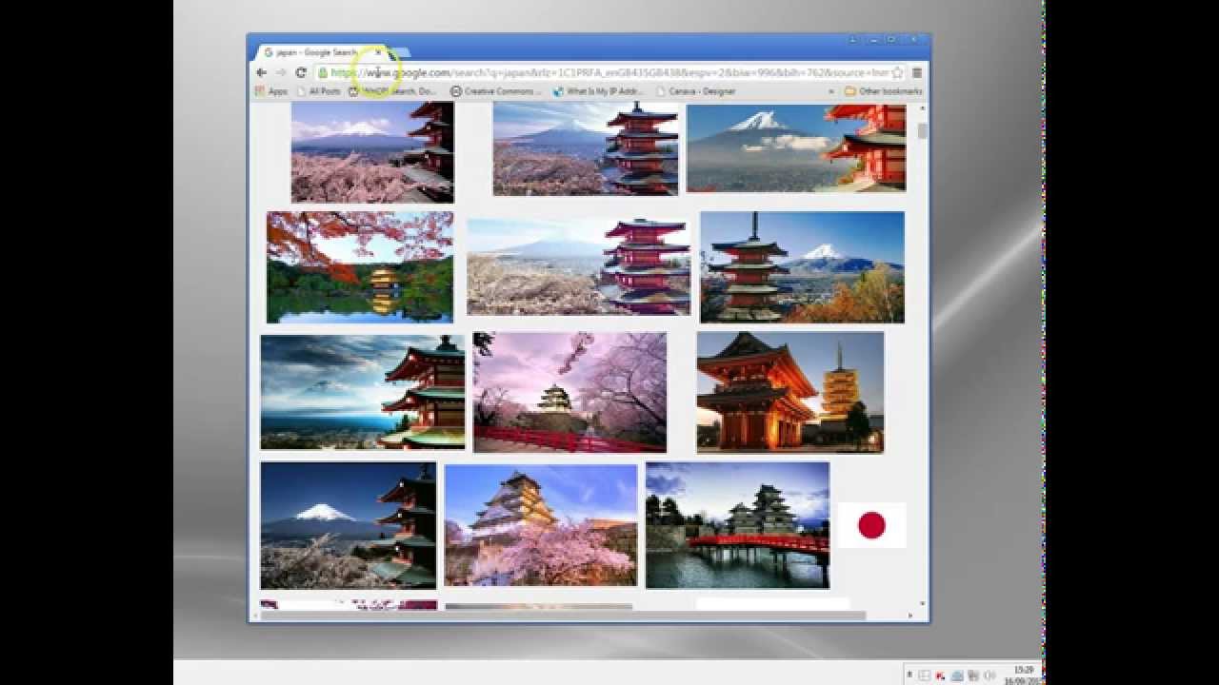Screen dimensions: 1219x685
Task: Open the Chrome hamburger menu
Action: coord(917,72)
